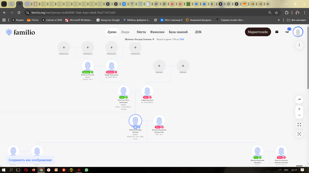Zoom out the tree with minus
This screenshot has width=309, height=173.
(299, 115)
